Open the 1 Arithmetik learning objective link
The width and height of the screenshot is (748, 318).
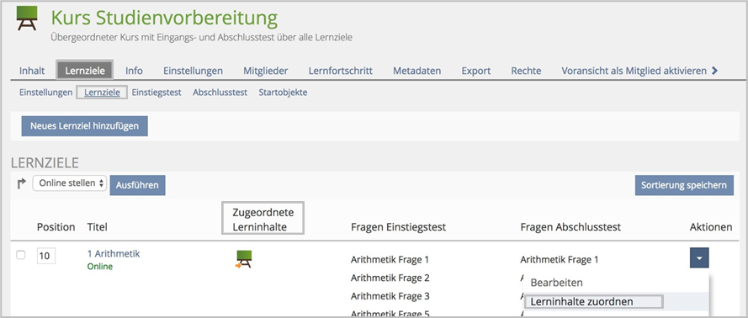tap(114, 254)
